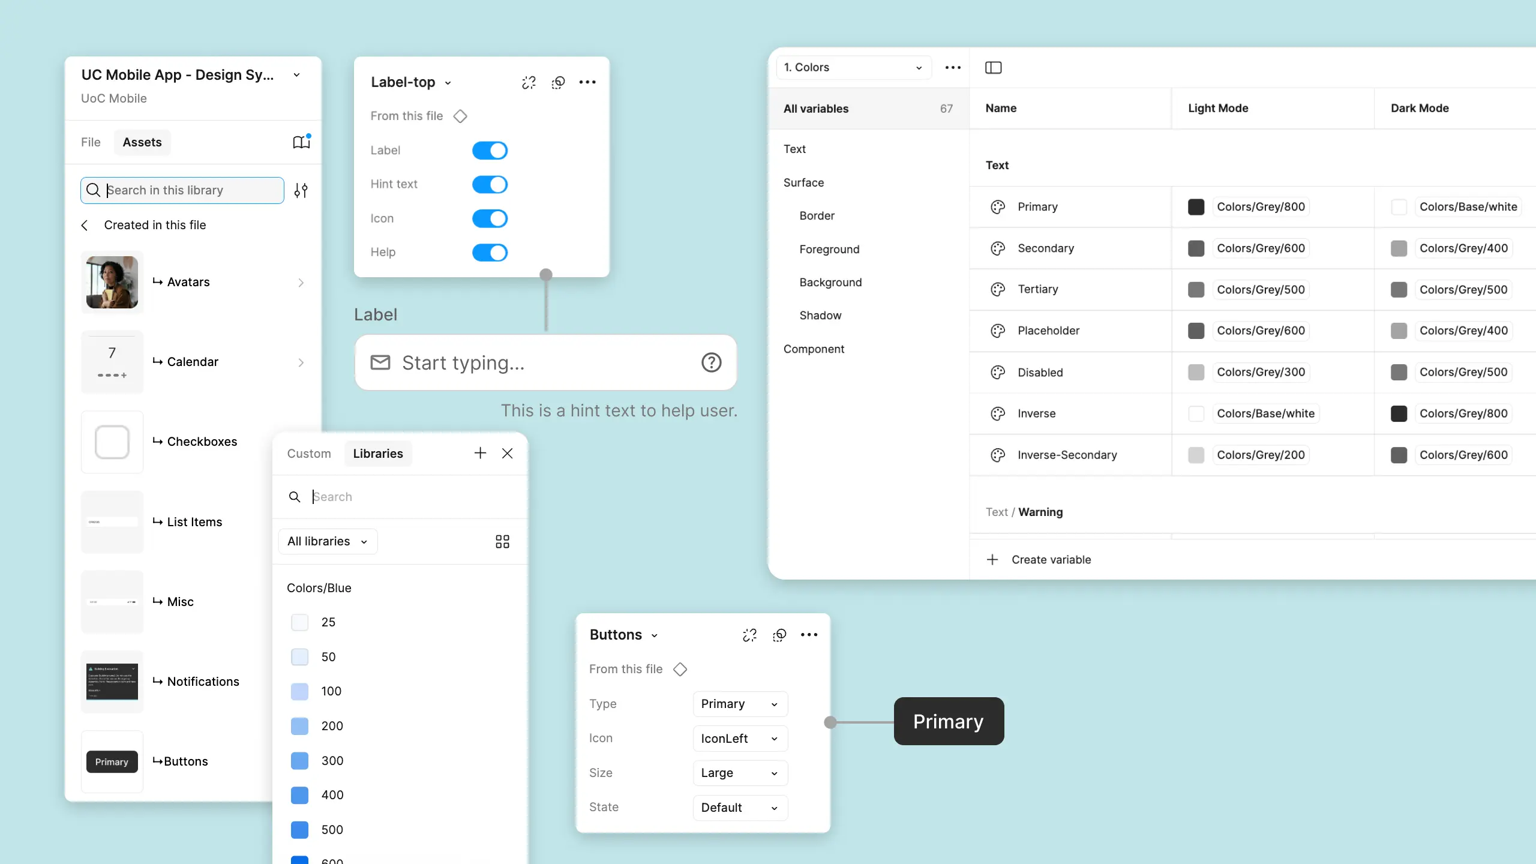Switch off the Help toggle

pyautogui.click(x=490, y=253)
